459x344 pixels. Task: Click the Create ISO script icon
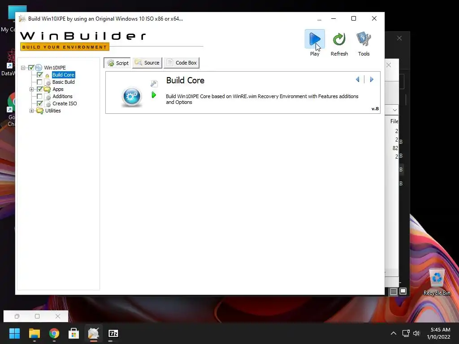48,104
